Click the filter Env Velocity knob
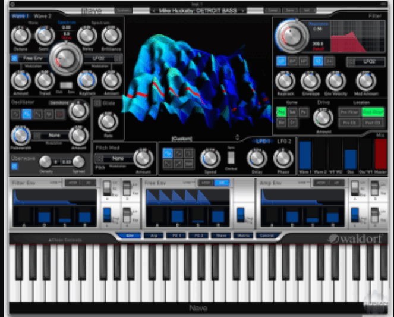 (336, 81)
